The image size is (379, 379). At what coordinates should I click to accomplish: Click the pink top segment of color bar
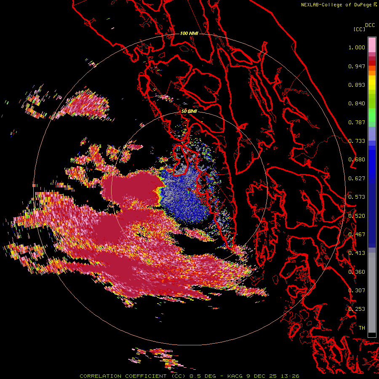pos(372,45)
